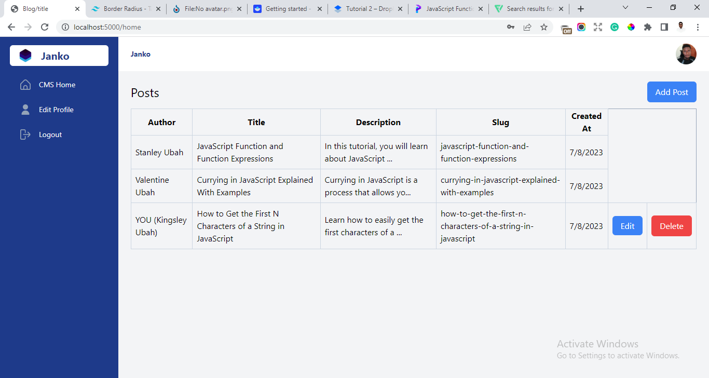Click the share icon in the address bar
Image resolution: width=709 pixels, height=378 pixels.
[527, 26]
